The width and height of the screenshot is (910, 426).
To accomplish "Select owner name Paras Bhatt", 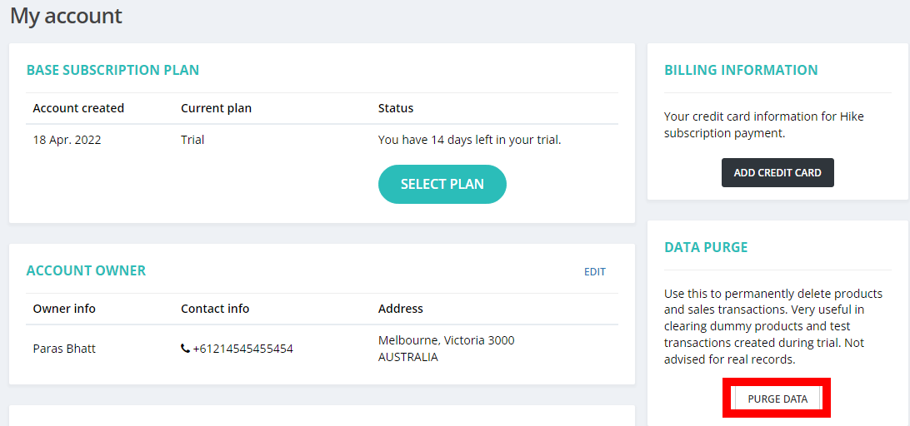I will 64,349.
